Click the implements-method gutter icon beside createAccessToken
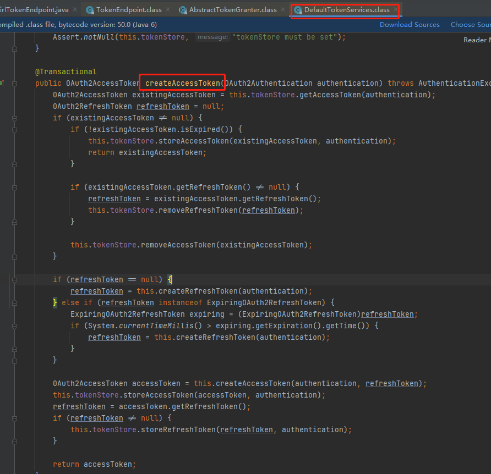 [2, 83]
